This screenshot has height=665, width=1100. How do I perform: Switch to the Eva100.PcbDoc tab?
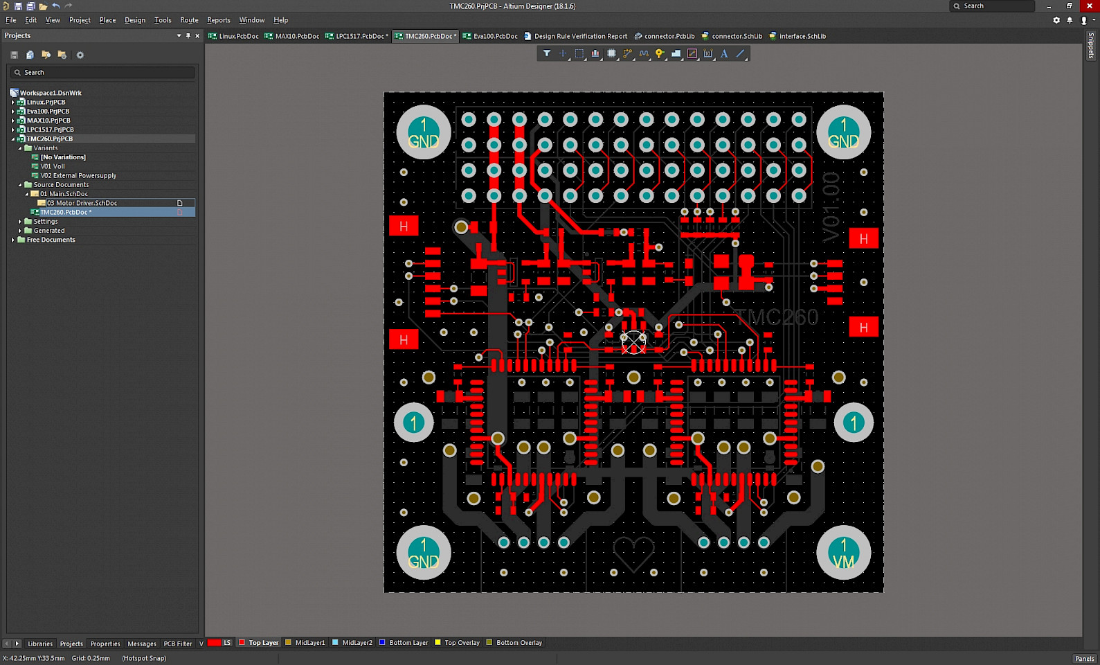[490, 36]
